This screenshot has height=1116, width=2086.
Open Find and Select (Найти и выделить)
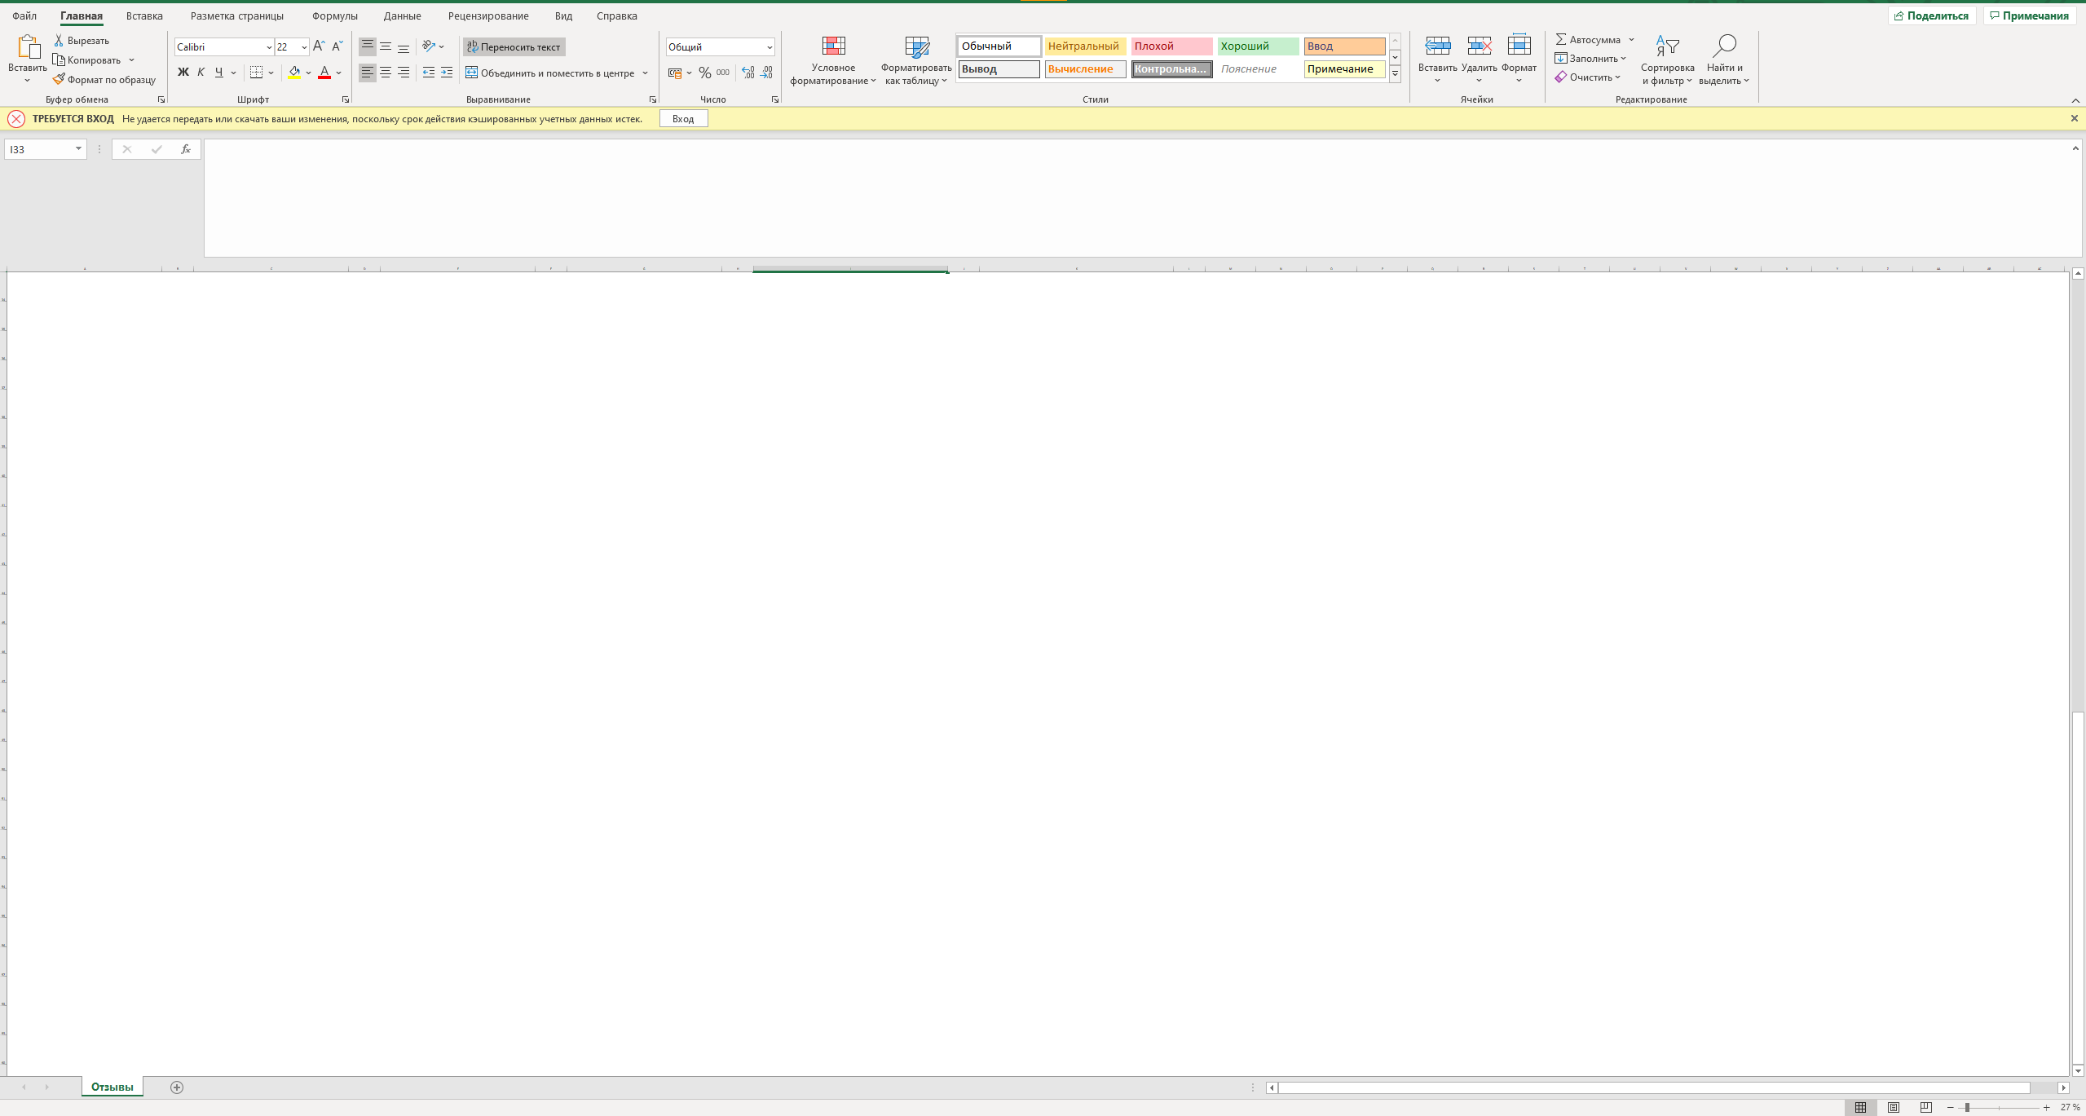(x=1724, y=60)
